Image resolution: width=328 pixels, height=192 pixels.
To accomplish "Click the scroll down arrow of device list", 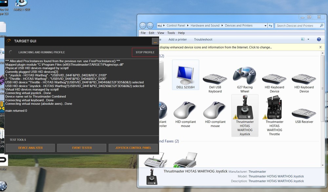I will click(x=322, y=165).
